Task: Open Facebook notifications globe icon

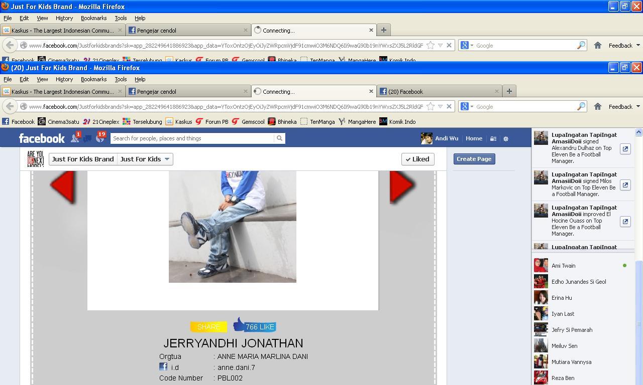Action: pyautogui.click(x=100, y=138)
